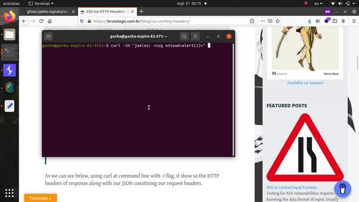Open system status menu
Viewport: 359px width, 202px height.
pyautogui.click(x=343, y=3)
